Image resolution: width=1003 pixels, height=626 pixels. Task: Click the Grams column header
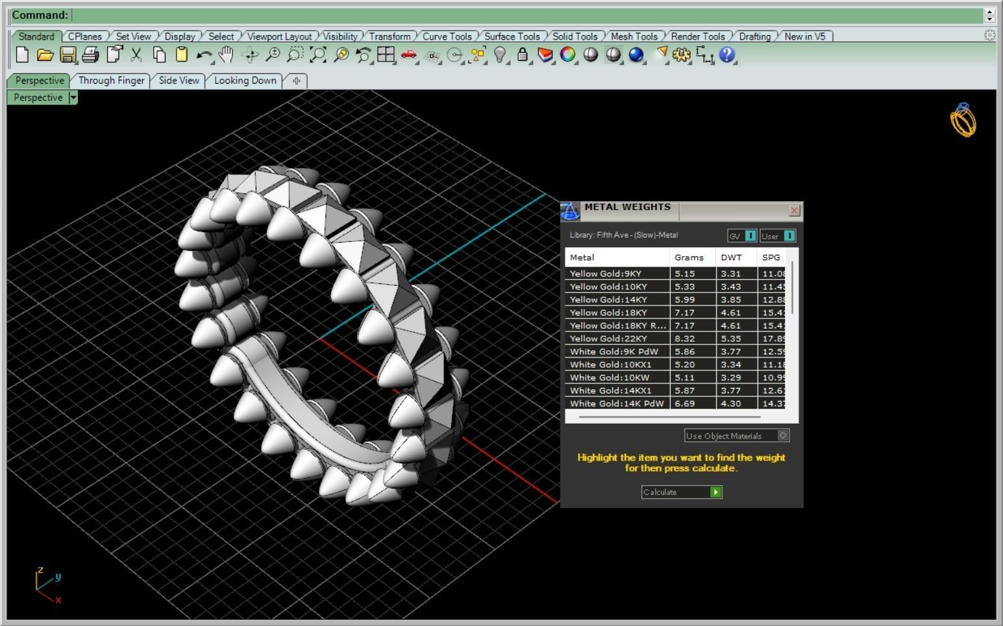[x=692, y=258]
